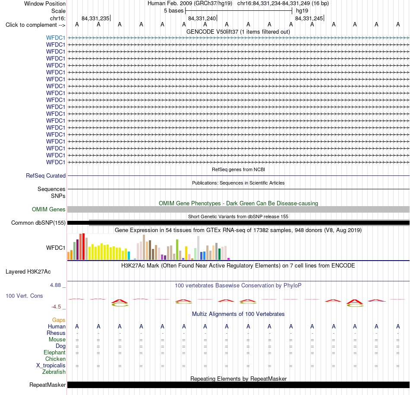The height and width of the screenshot is (395, 410).
Task: Open the 'RefSeq genes from NCBI' track title
Action: [238, 169]
